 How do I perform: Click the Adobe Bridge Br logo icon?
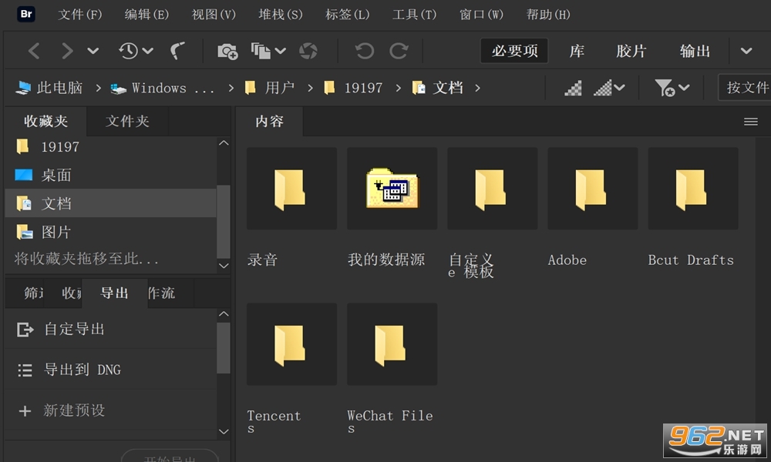coord(26,14)
